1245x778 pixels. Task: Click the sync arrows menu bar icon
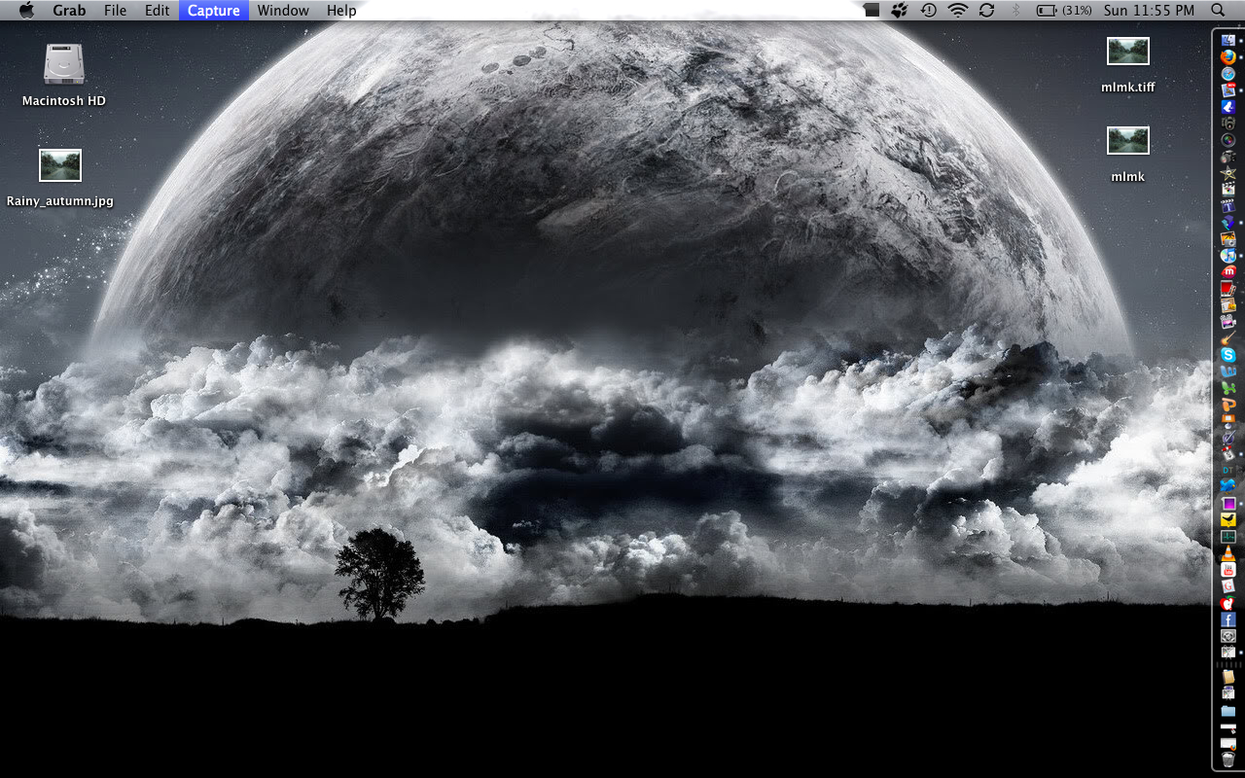pyautogui.click(x=987, y=11)
